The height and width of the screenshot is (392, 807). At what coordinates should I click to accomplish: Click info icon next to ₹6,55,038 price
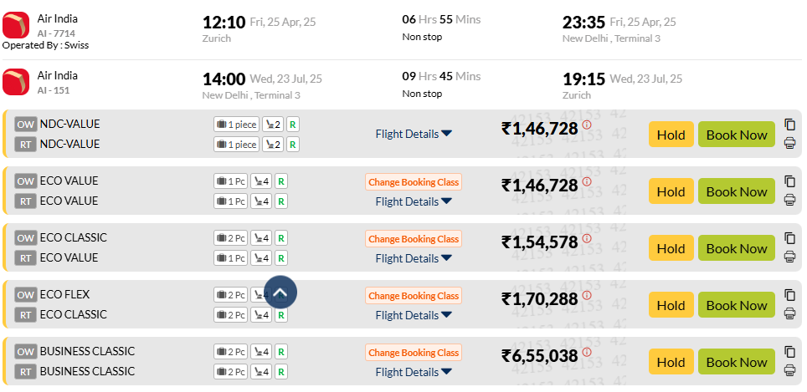(587, 353)
